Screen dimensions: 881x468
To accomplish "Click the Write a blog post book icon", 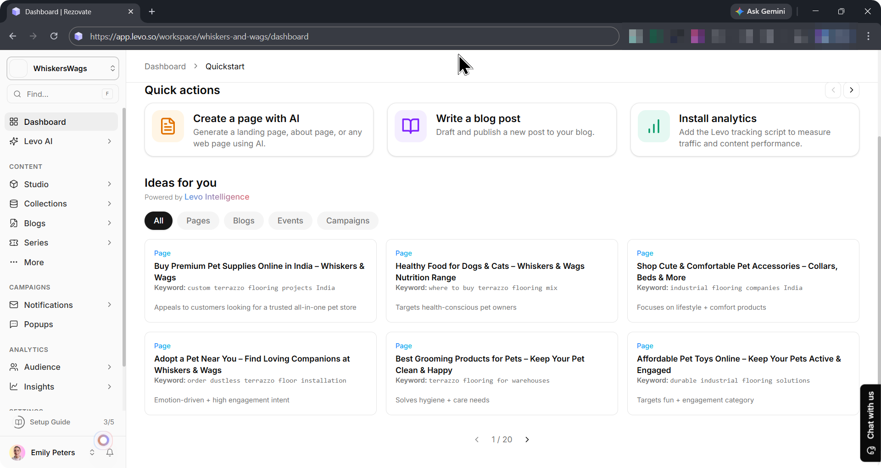I will (411, 126).
